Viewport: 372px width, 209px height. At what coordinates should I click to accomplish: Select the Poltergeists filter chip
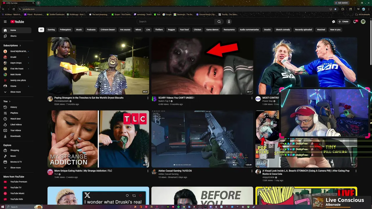pyautogui.click(x=65, y=30)
